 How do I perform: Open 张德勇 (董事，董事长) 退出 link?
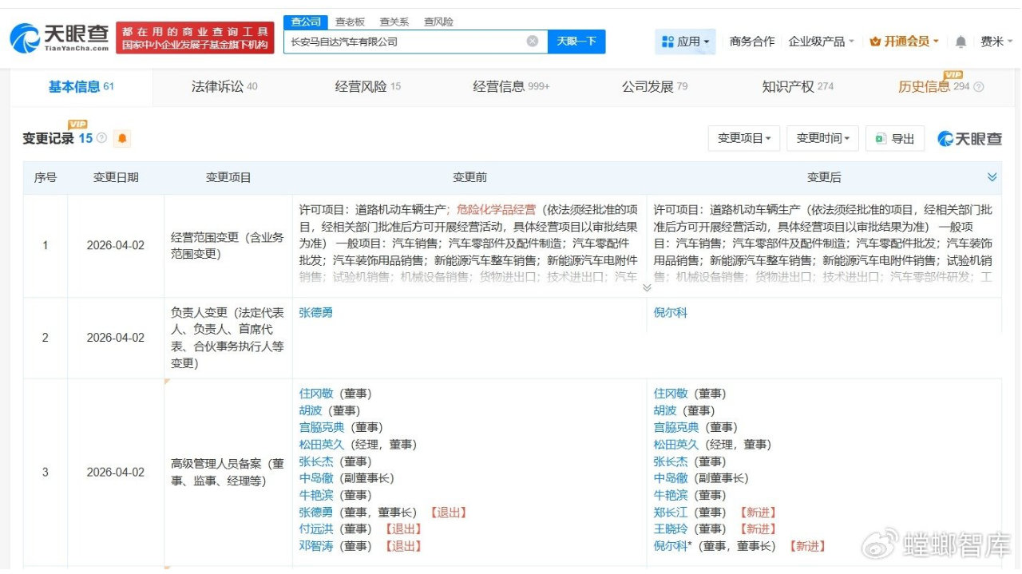(315, 513)
